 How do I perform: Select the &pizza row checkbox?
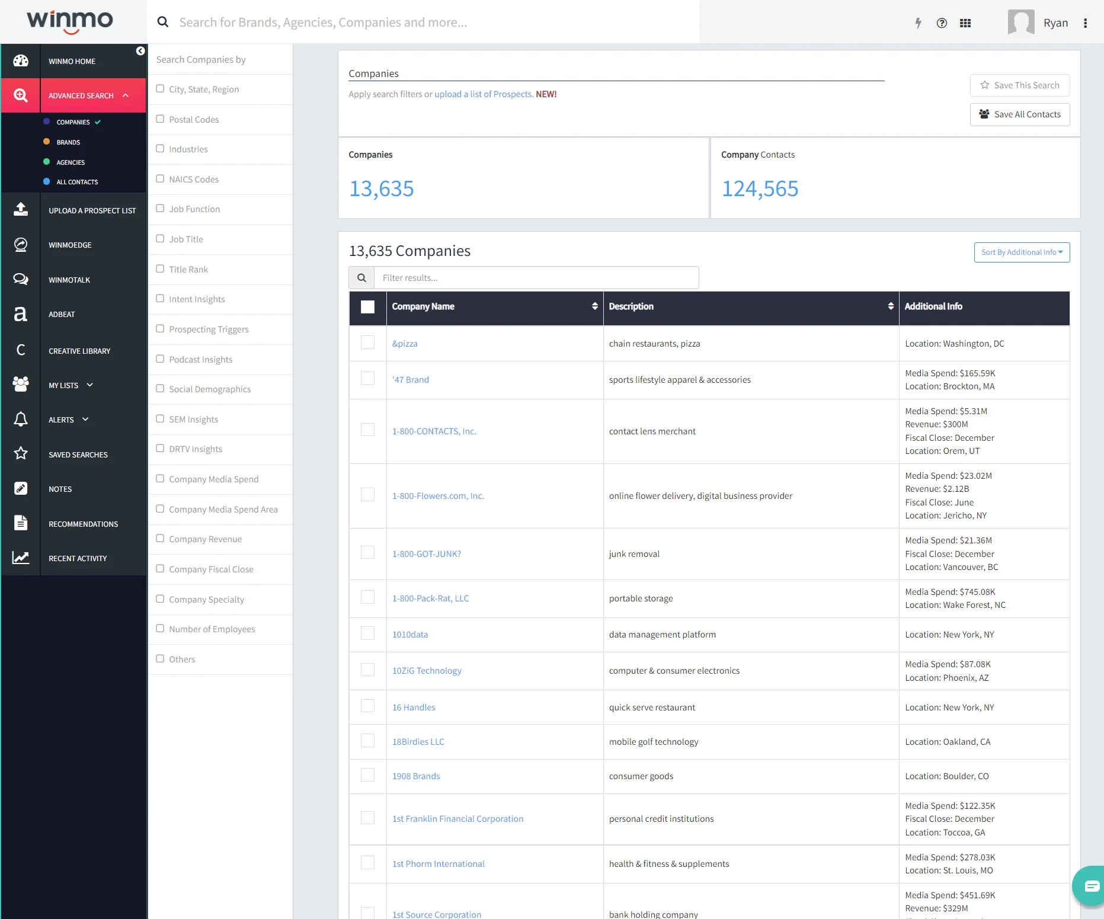[x=368, y=343]
